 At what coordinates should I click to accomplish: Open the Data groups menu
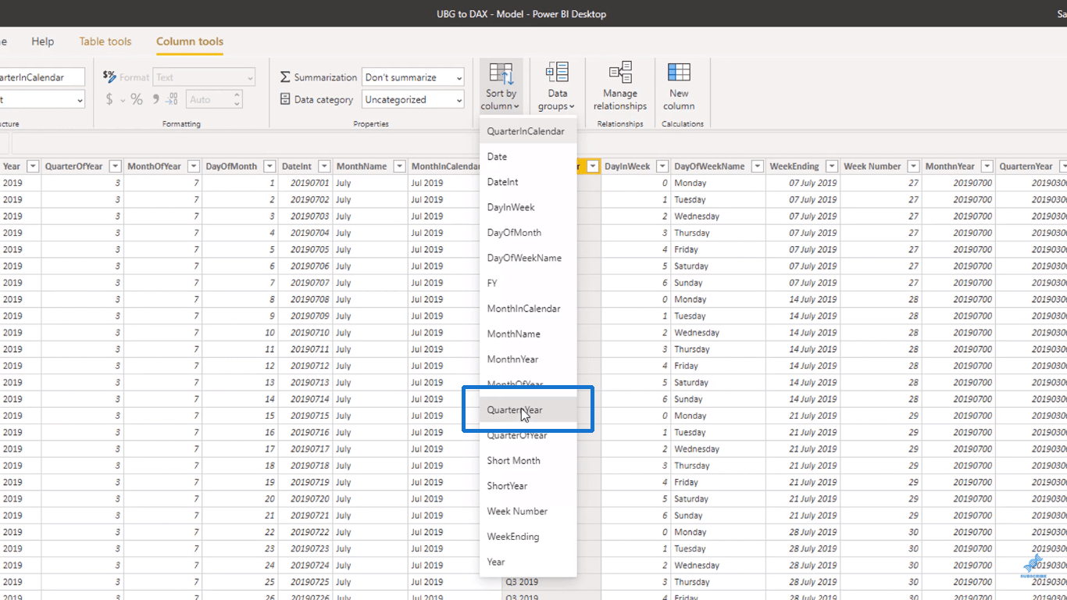[556, 86]
